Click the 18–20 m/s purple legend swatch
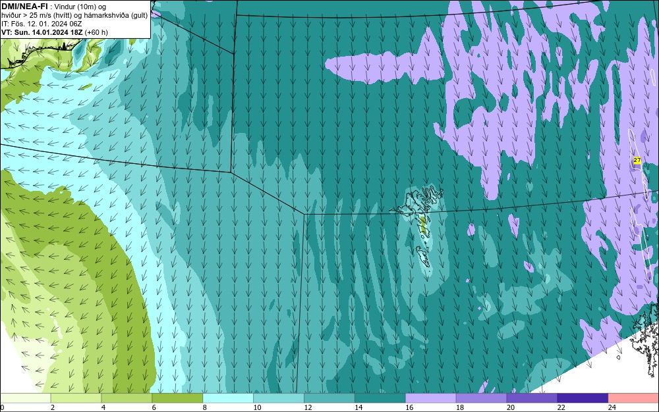The image size is (659, 412). coord(481,398)
